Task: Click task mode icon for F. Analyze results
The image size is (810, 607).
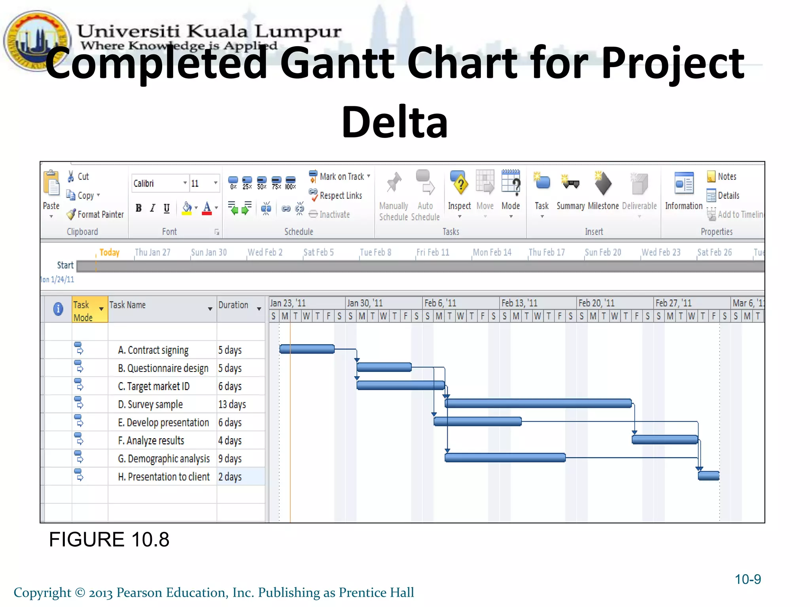Action: coord(79,439)
